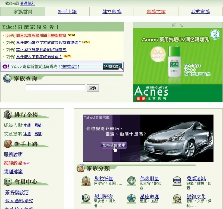Open the 偶像明星 category link

149,179
